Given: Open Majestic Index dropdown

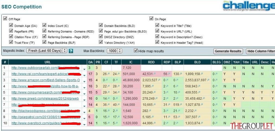Looking at the screenshot, I should click(47, 51).
